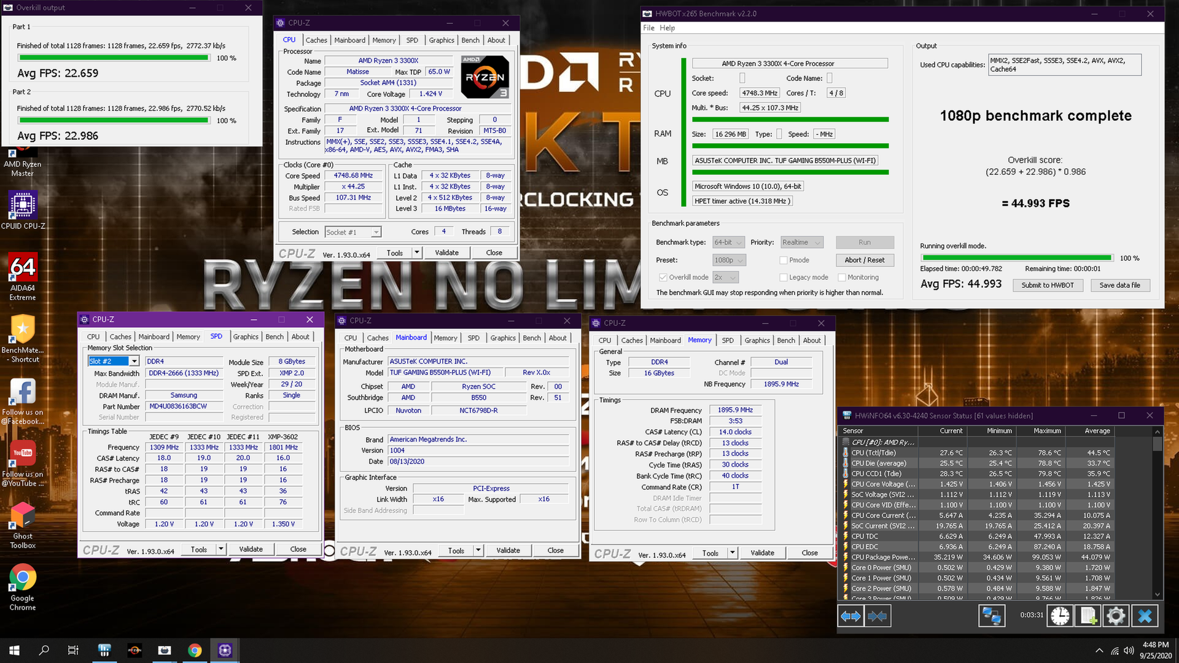
Task: Toggle the Overkill mode checkbox in HWBOT x265
Action: [663, 277]
